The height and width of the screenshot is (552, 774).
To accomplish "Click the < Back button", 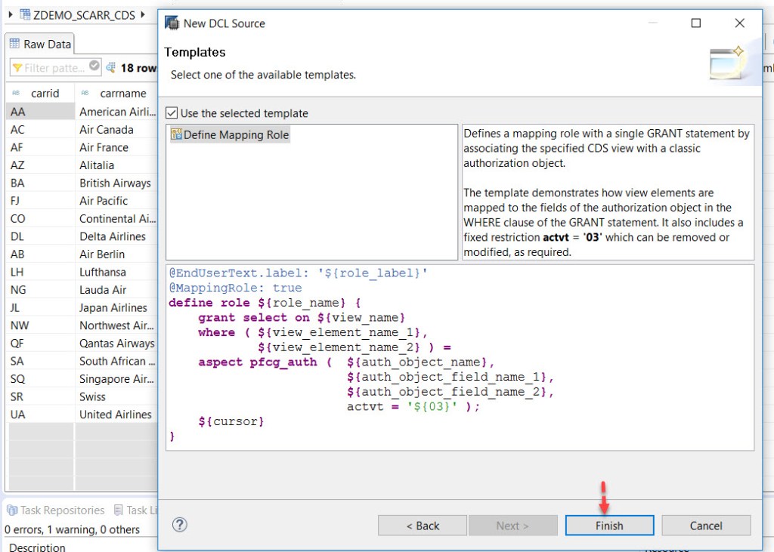I will [422, 525].
